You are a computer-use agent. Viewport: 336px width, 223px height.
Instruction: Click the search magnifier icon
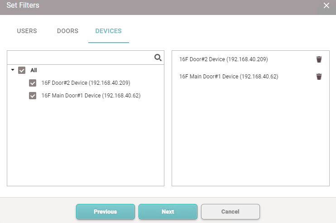click(158, 58)
